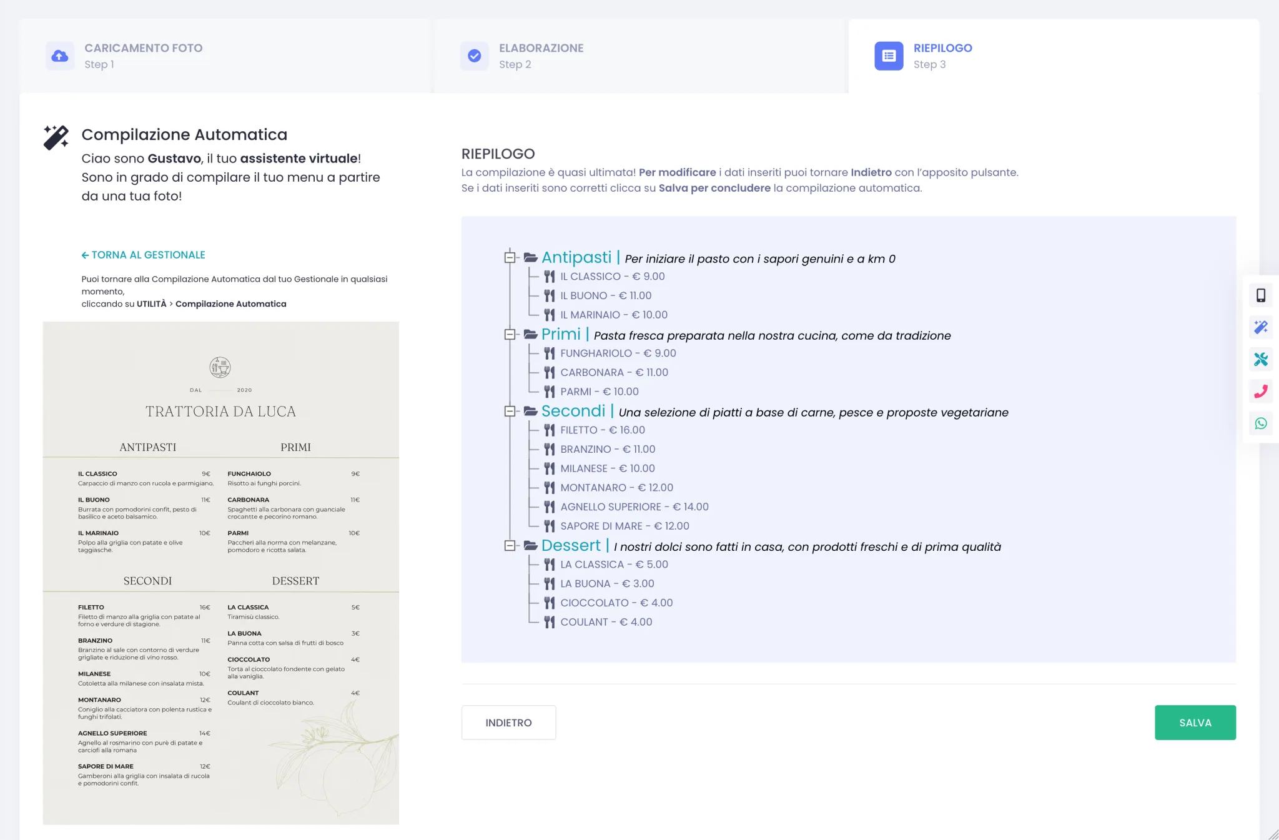Select the CIOCCOLATO - € 4.00 item
1279x840 pixels.
(616, 603)
